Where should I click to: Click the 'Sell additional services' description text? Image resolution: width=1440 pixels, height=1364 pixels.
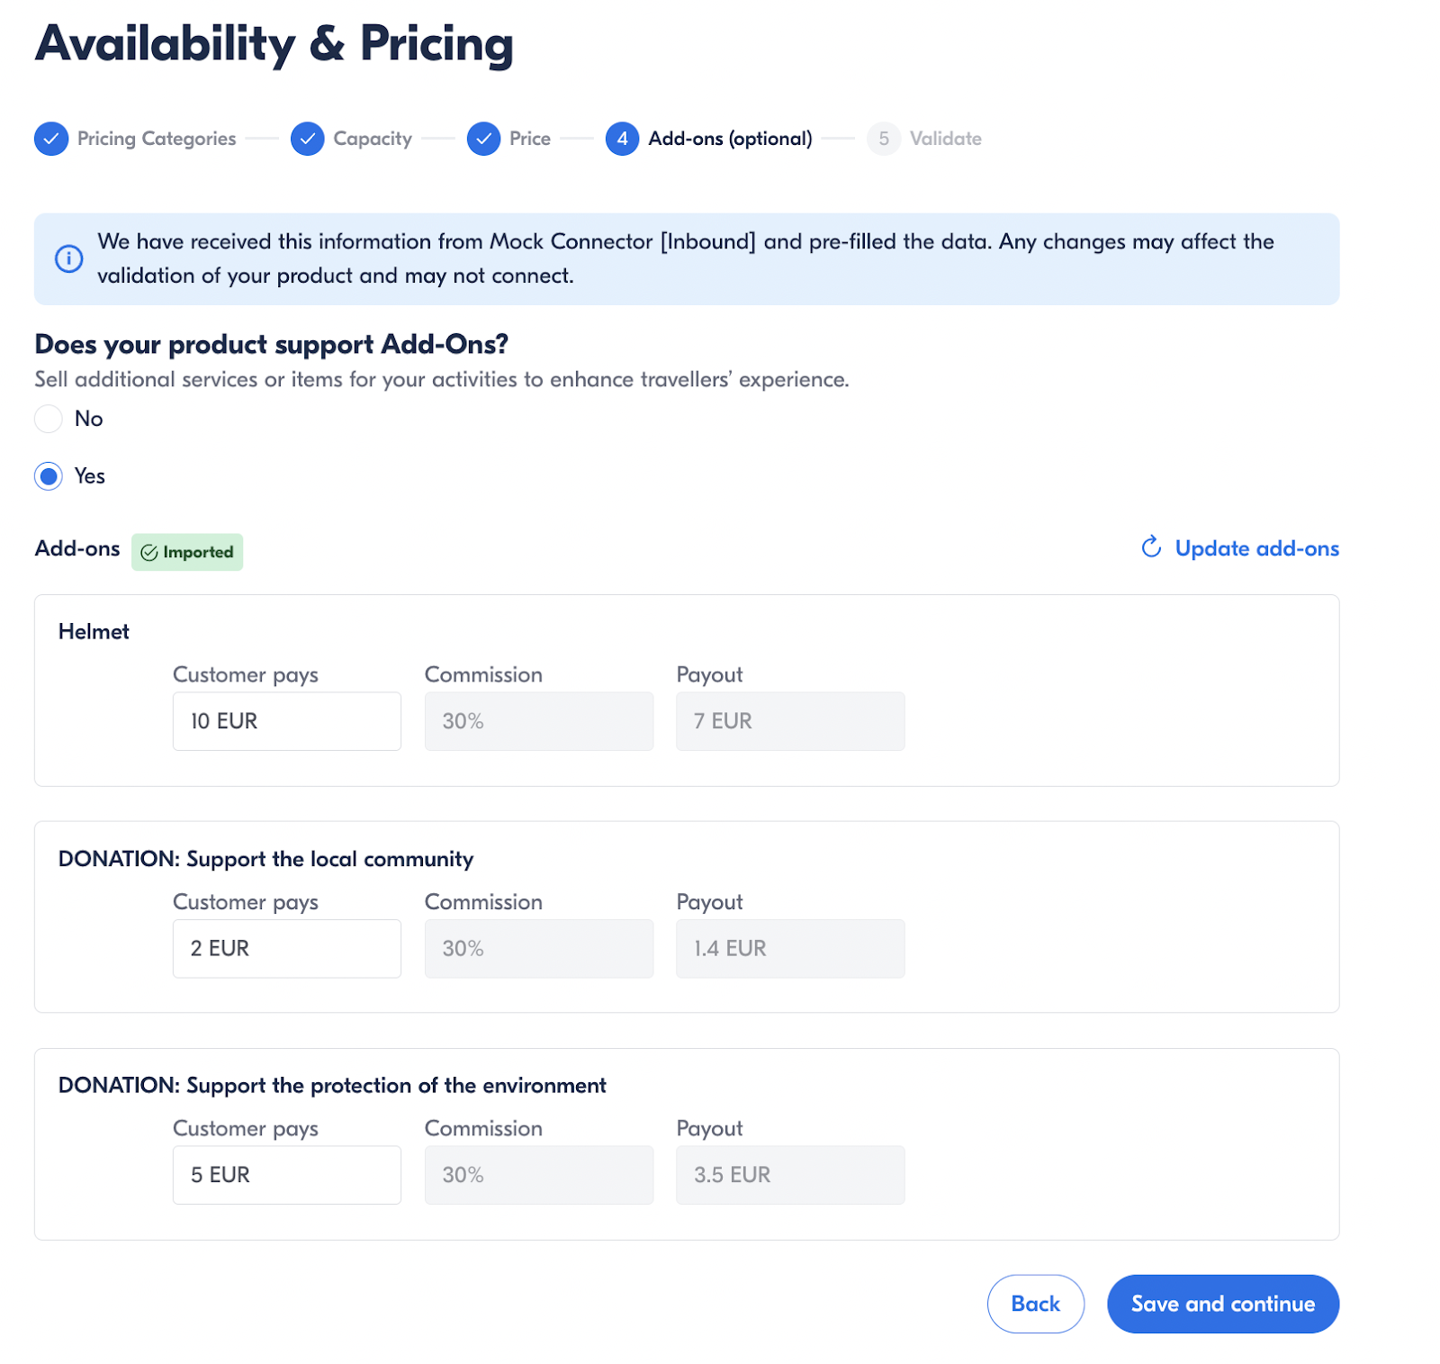pos(442,380)
